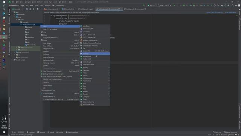
Task: Click the Open Project Structure link in banner
Action: 214,12
